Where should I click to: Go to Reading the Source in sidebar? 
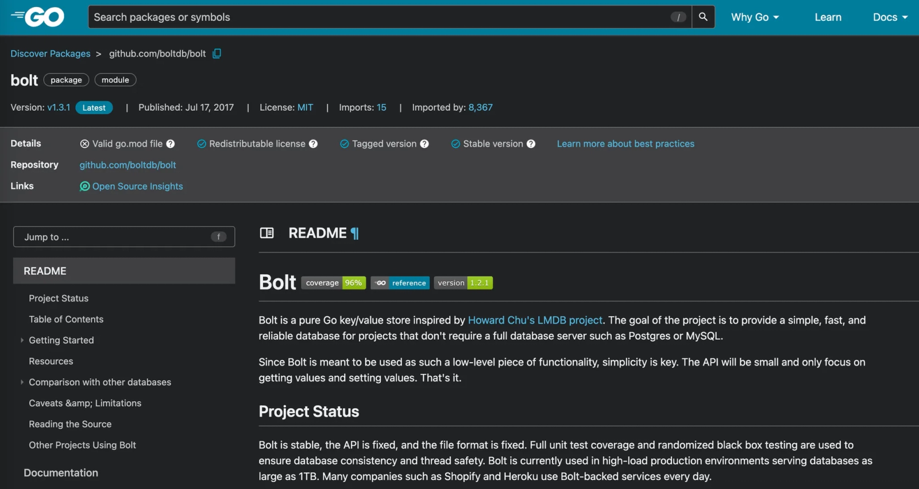click(70, 424)
